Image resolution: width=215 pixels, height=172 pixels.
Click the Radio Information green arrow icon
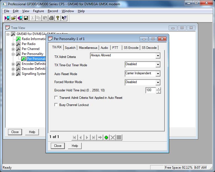[x=18, y=39]
